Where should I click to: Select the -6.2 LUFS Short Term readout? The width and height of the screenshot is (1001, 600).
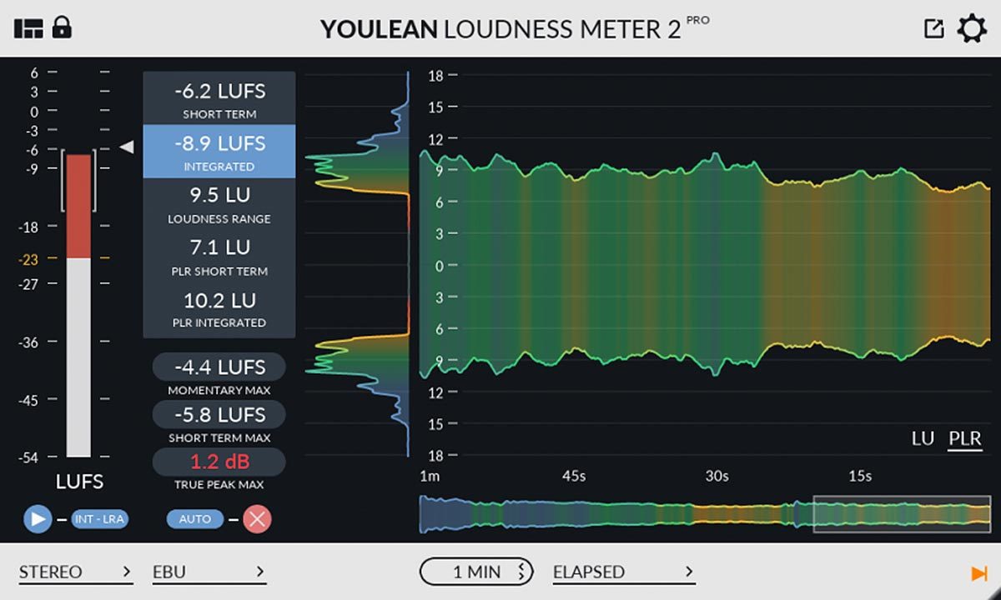point(219,98)
